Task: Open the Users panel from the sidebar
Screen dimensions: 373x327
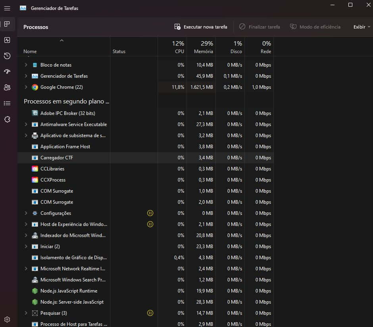Action: click(x=7, y=87)
